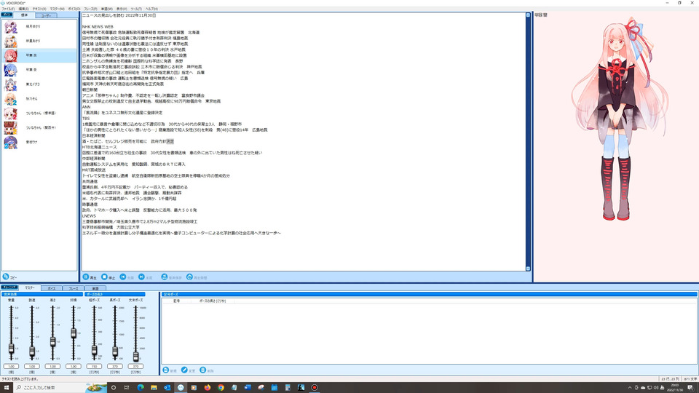The width and height of the screenshot is (699, 393).
Task: Select the 紲星あかり voice preset
Action: [x=39, y=41]
